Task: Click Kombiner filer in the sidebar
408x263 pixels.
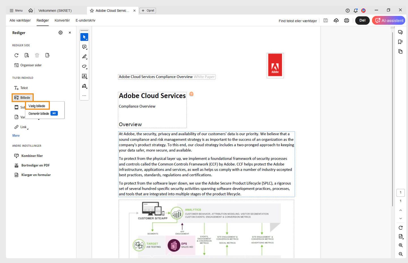Action: coord(32,156)
